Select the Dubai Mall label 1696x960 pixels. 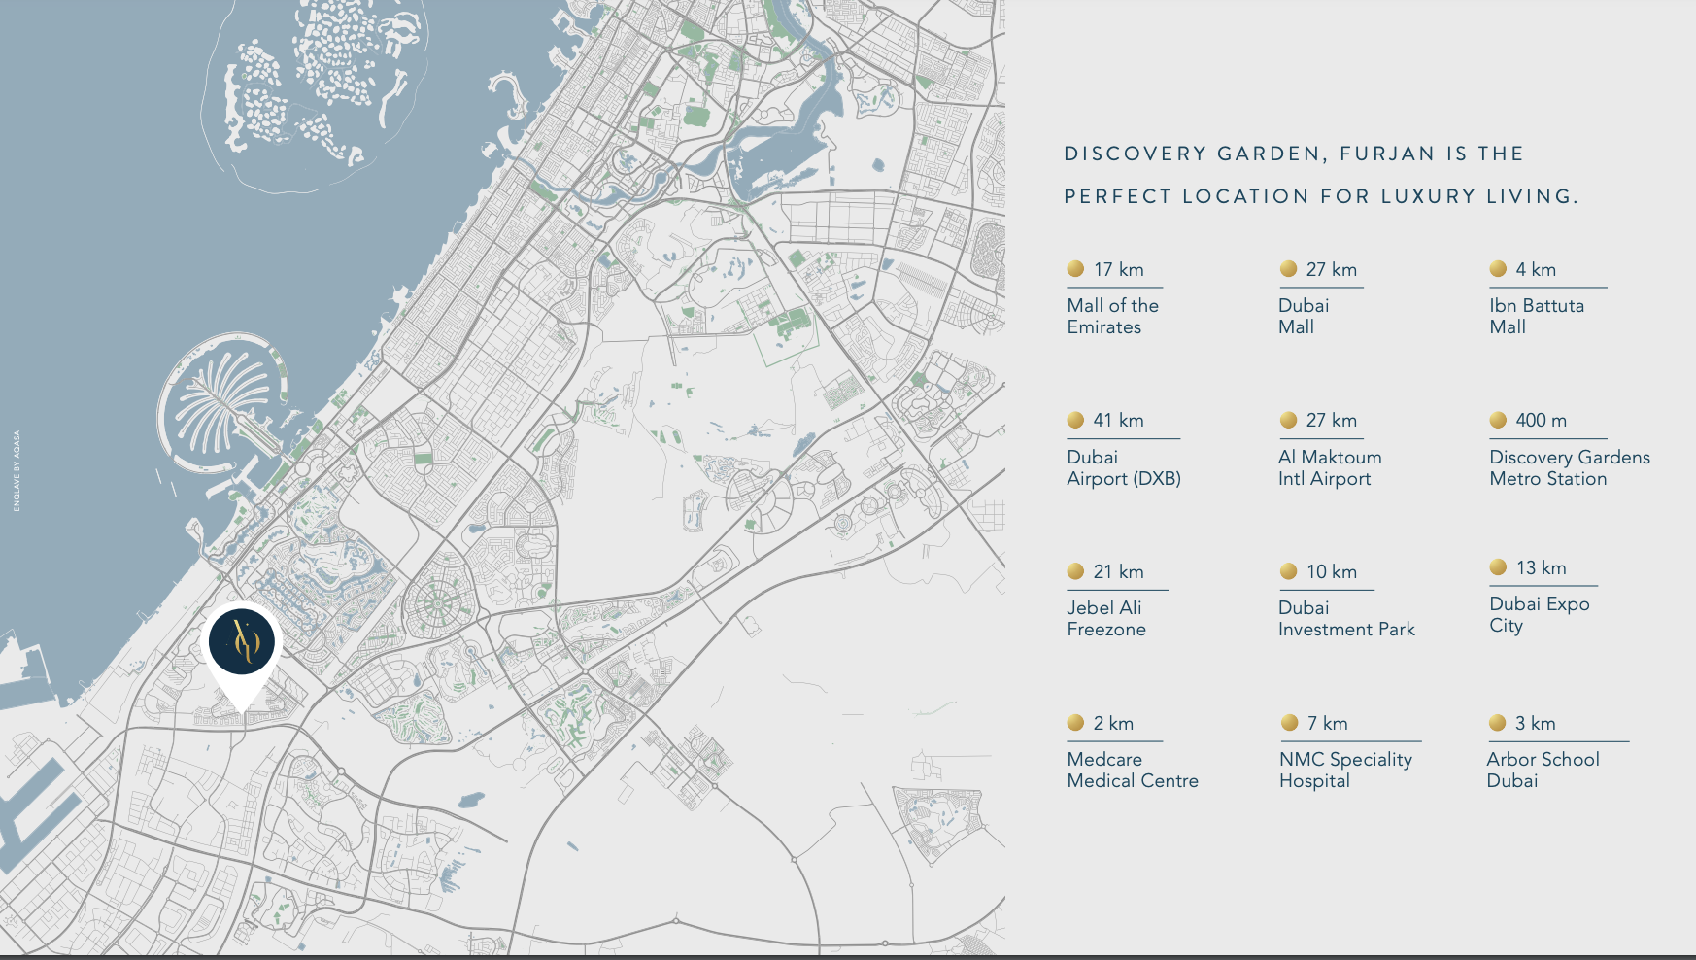click(x=1303, y=317)
